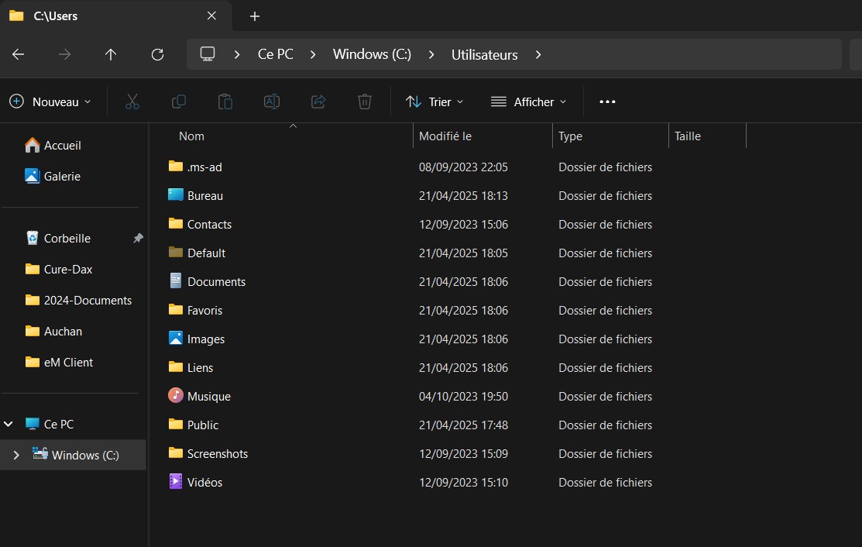The width and height of the screenshot is (862, 547).
Task: Select the Musique folder icon
Action: [175, 395]
